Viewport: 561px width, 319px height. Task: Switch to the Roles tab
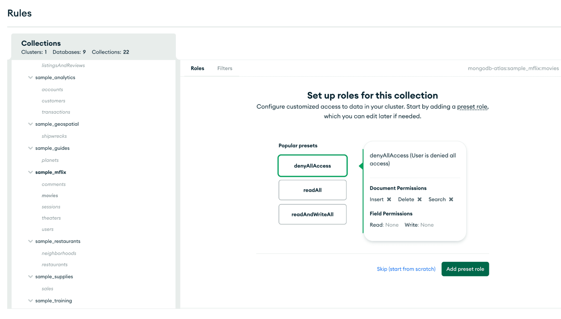[197, 68]
